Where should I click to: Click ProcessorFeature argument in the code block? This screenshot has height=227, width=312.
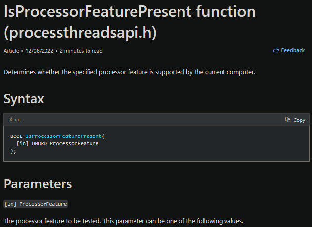tap(74, 143)
